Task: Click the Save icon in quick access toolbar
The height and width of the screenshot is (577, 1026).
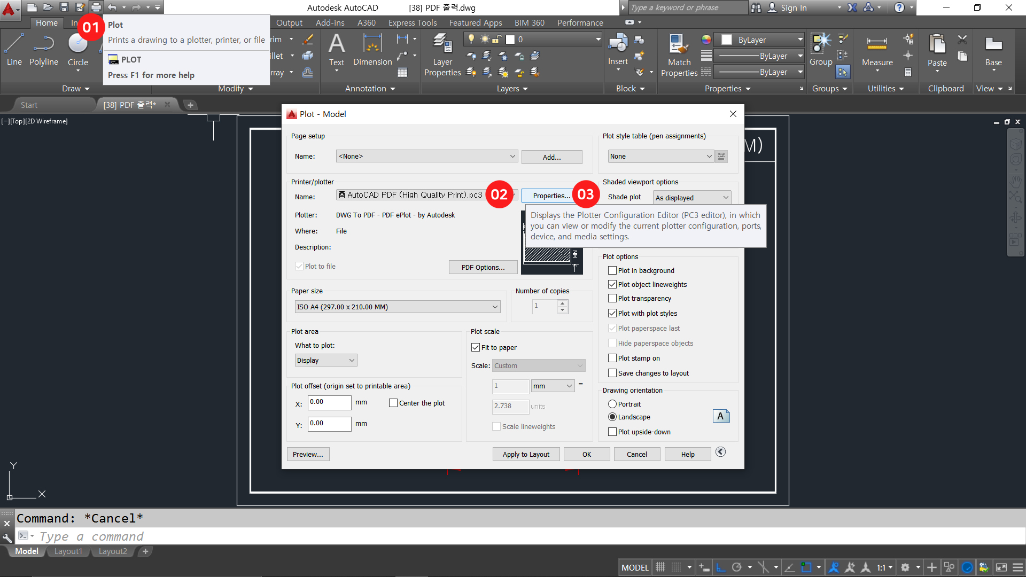Action: (x=64, y=7)
